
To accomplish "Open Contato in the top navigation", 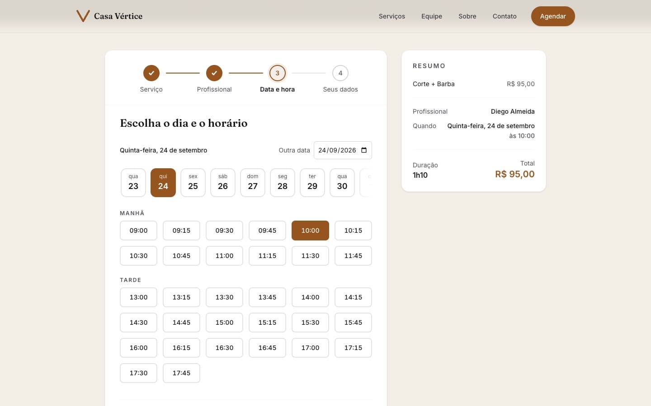I will pyautogui.click(x=505, y=16).
